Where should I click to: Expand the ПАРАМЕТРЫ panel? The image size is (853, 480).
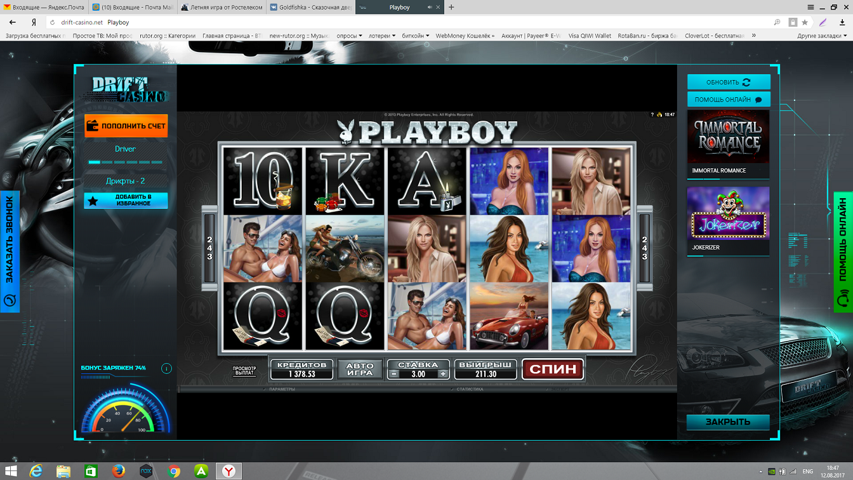pos(282,389)
